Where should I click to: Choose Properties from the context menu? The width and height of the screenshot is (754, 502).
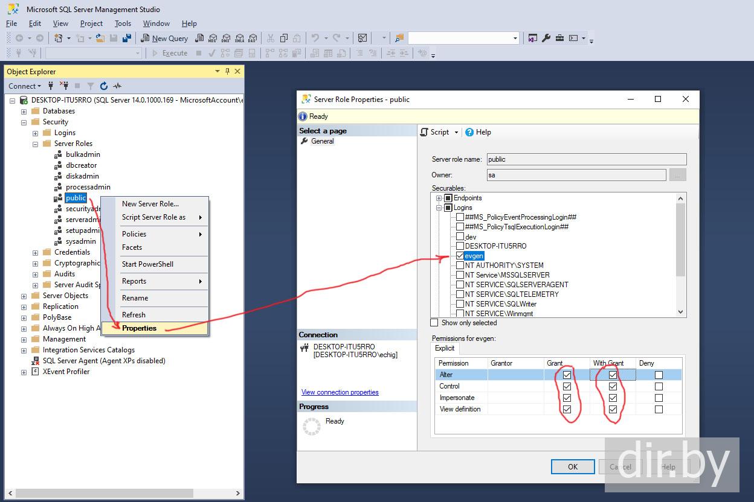coord(139,328)
